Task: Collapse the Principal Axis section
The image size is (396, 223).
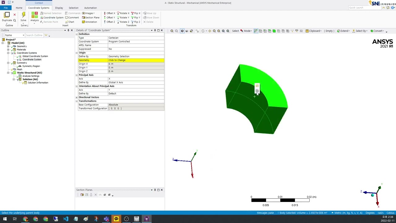Action: pos(77,75)
